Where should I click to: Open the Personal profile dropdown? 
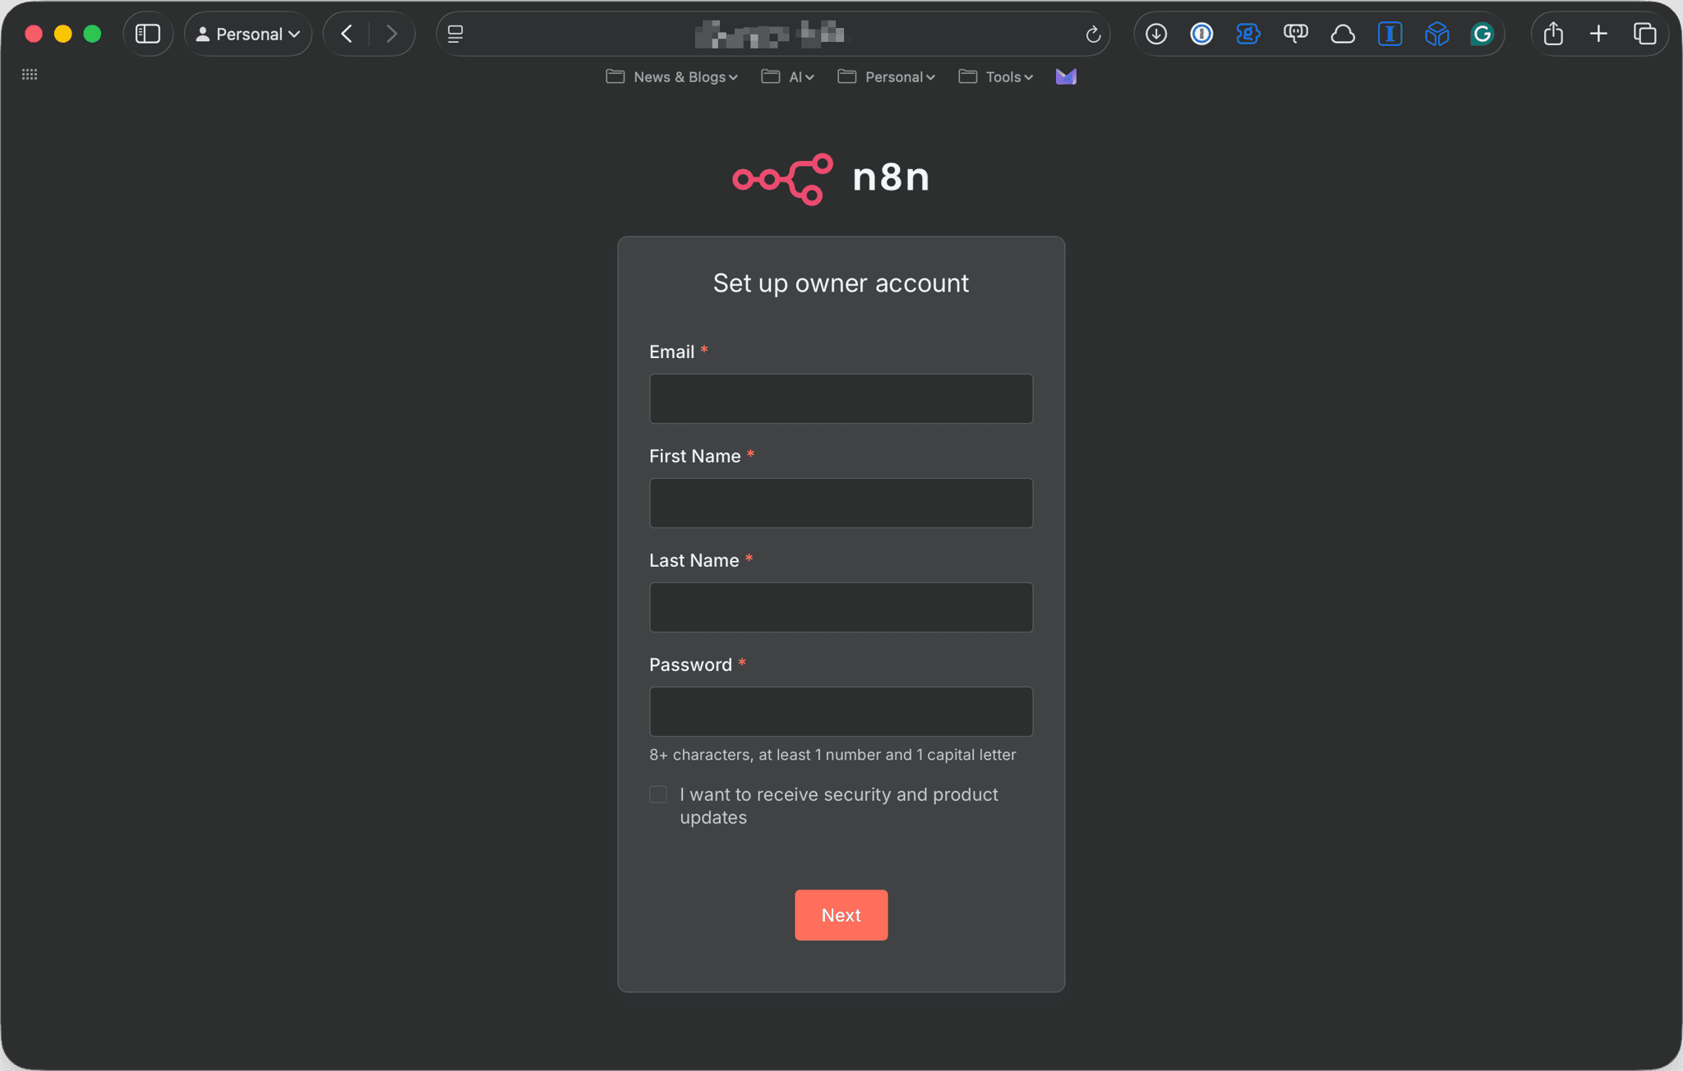pyautogui.click(x=248, y=34)
